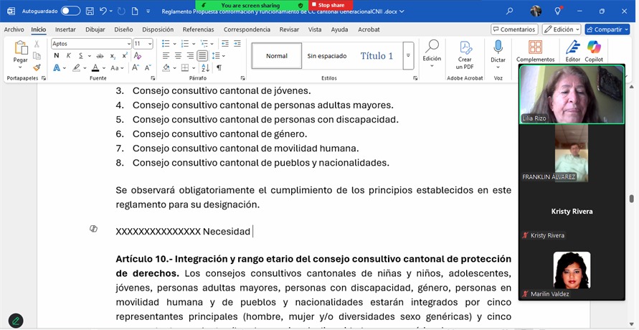Screen dimensions: 639x330
Task: Toggle justified alignment
Action: [202, 56]
